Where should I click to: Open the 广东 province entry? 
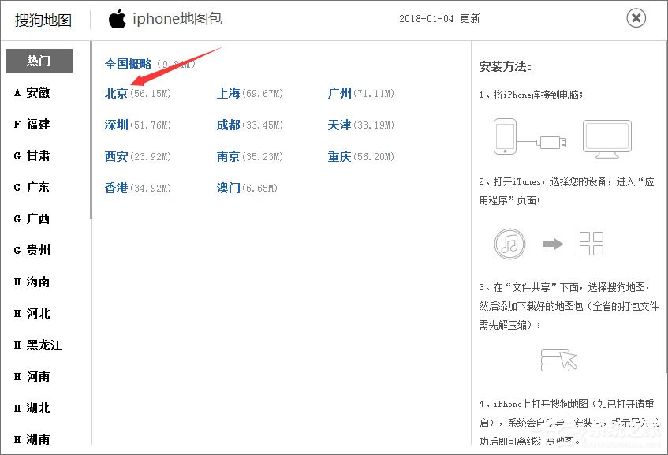pyautogui.click(x=37, y=187)
